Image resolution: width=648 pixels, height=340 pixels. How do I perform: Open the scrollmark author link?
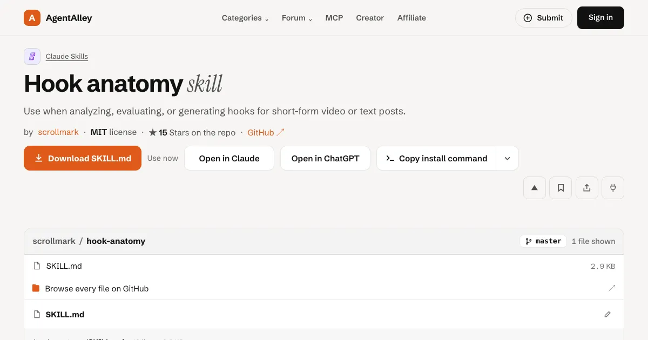coord(58,132)
